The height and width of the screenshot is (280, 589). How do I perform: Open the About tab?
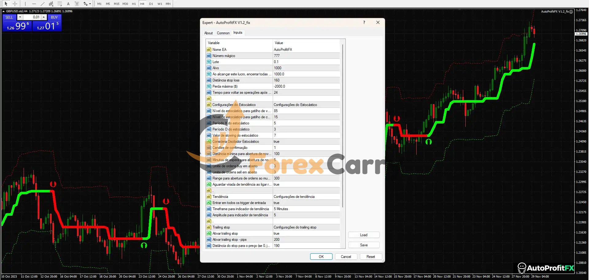[208, 33]
